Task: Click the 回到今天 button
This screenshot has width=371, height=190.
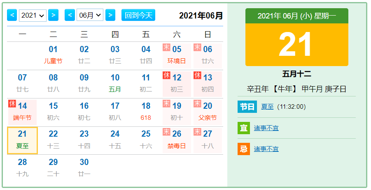Action: 138,15
